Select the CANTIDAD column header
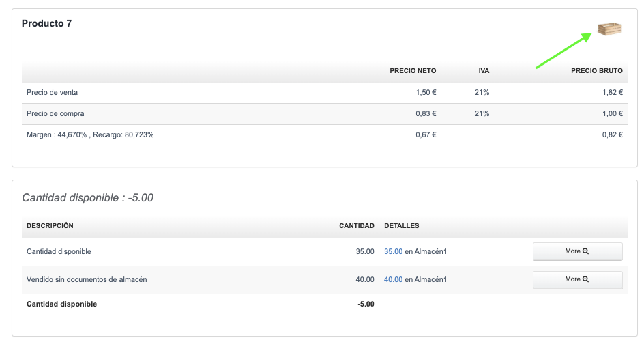This screenshot has width=644, height=342. 357,225
